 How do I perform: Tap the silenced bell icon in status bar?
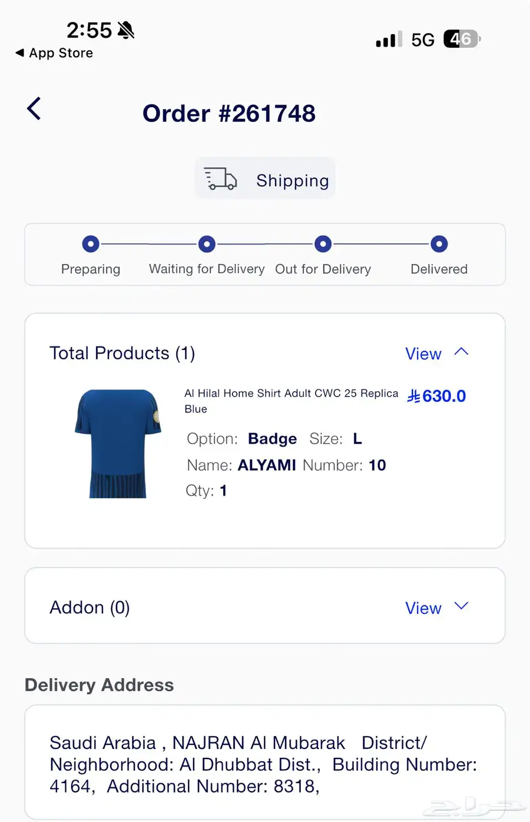tap(126, 29)
